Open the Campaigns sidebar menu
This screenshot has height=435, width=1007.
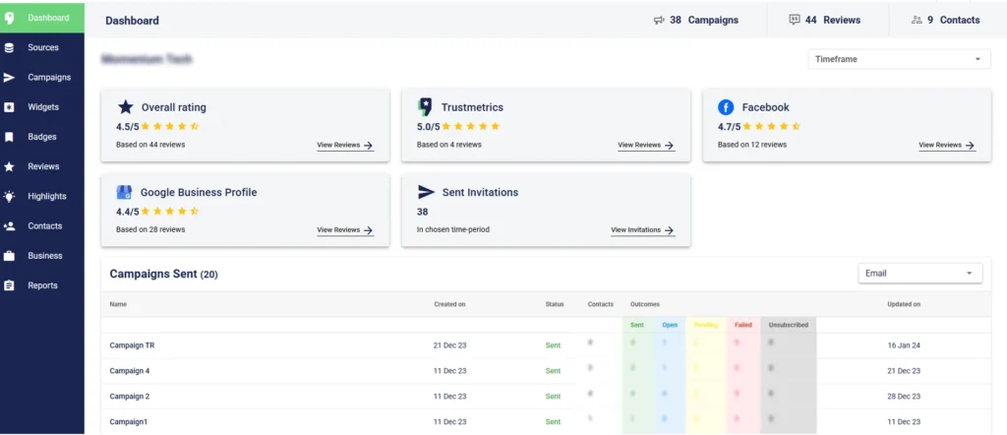(41, 77)
